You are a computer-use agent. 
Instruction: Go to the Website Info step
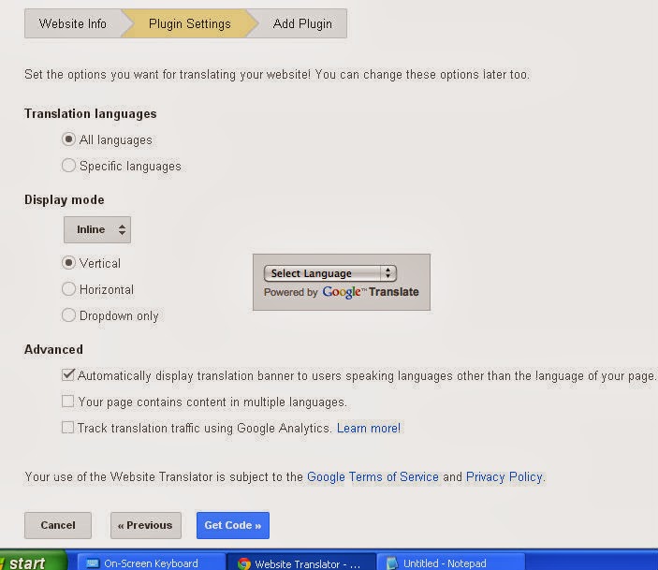73,23
